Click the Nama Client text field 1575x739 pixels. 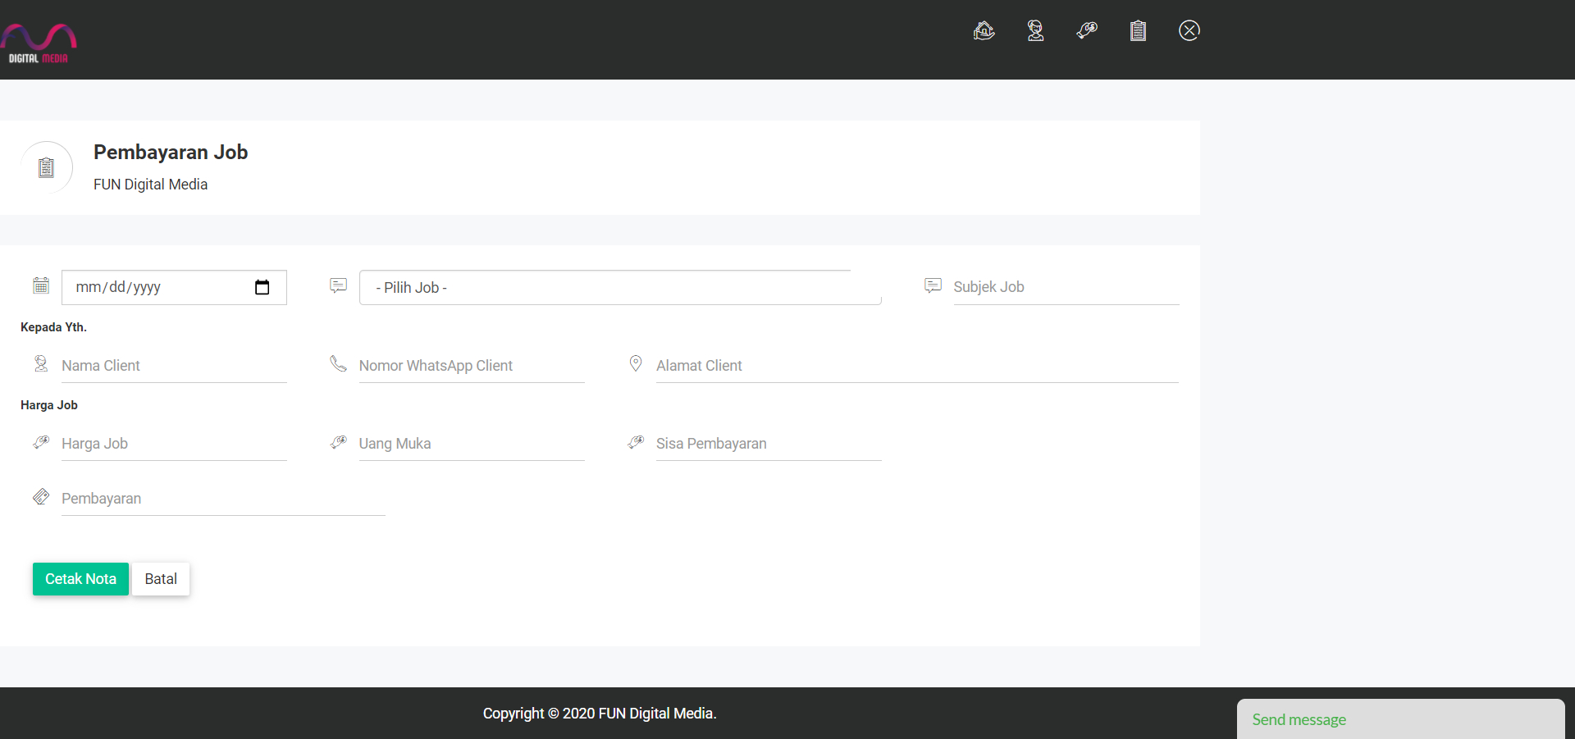tap(173, 366)
